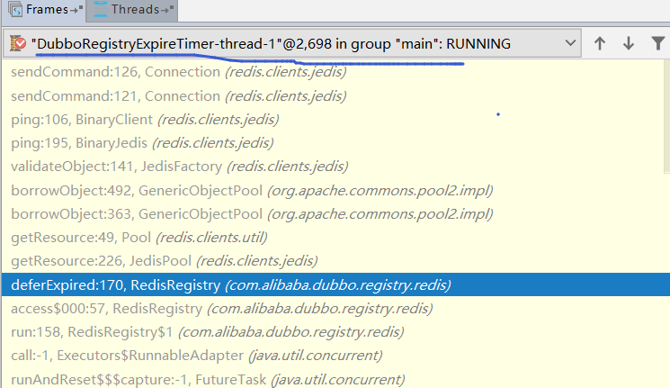This screenshot has height=388, width=670.
Task: Go to previous frame with up arrow
Action: point(600,43)
